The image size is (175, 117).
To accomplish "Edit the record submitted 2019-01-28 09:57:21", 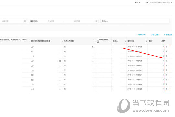I will (x=164, y=56).
